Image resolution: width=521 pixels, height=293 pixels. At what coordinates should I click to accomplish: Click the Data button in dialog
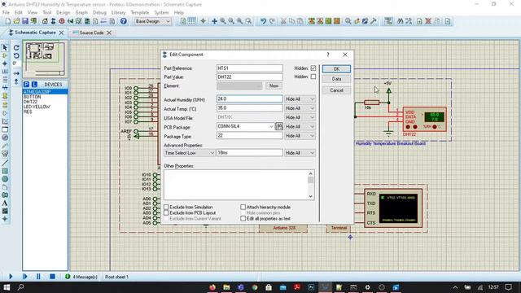click(x=336, y=79)
